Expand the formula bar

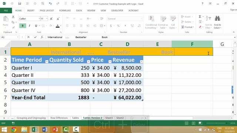pos(234,37)
